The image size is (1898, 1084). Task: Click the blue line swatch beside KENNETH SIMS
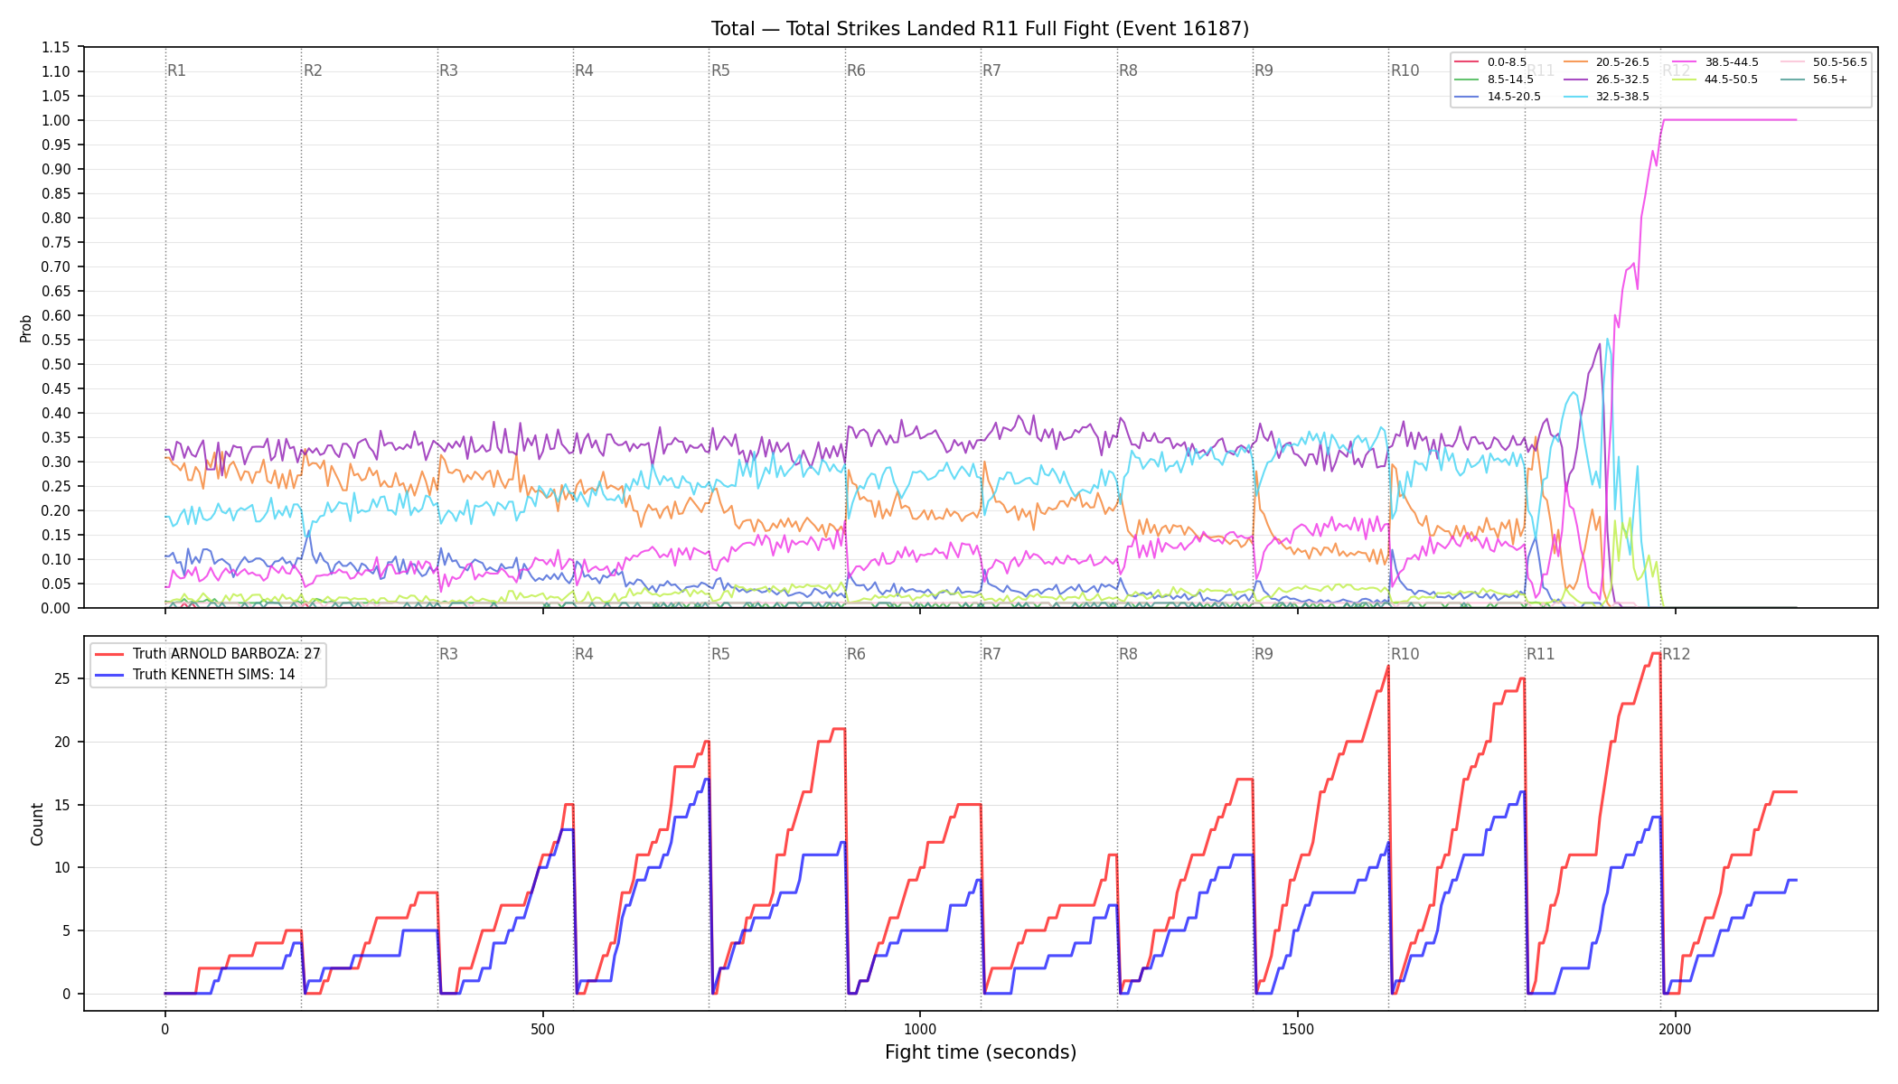point(110,675)
